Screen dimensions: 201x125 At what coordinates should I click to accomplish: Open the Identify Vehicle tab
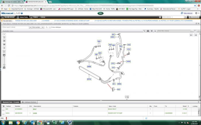coord(8,17)
